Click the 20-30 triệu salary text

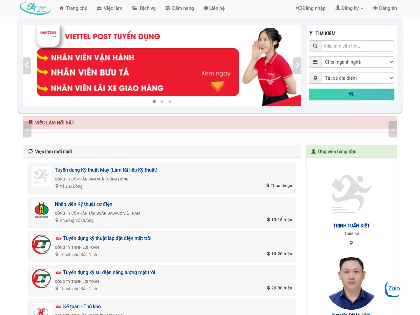click(x=282, y=288)
